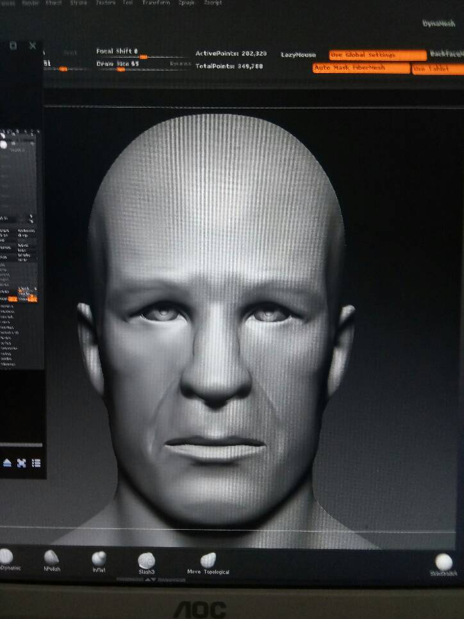Select the Slash3 brush
Viewport: 464px width, 619px height.
pyautogui.click(x=146, y=563)
